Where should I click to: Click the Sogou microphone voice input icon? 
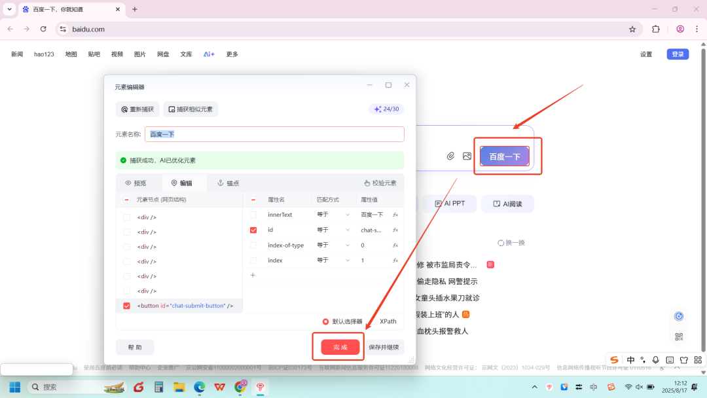tap(655, 359)
